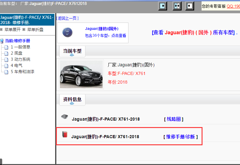Click the panel toolbar button with left-pointing arrow

click(x=190, y=6)
